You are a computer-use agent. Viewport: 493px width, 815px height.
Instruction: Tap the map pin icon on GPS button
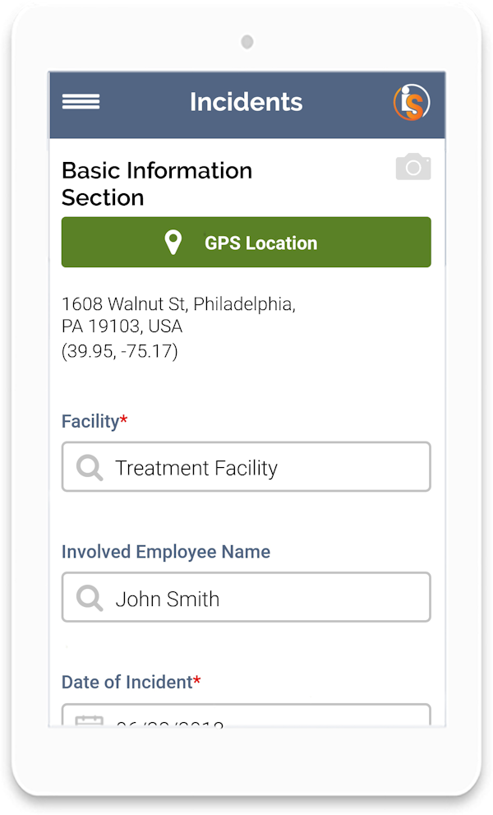point(173,242)
